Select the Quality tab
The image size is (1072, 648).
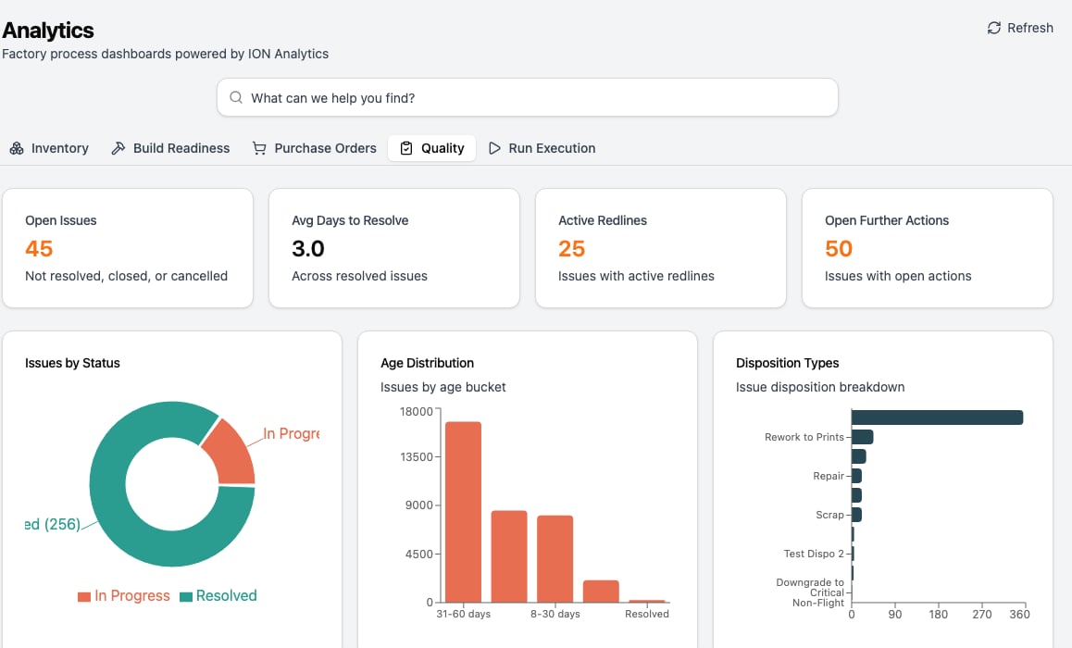coord(432,148)
